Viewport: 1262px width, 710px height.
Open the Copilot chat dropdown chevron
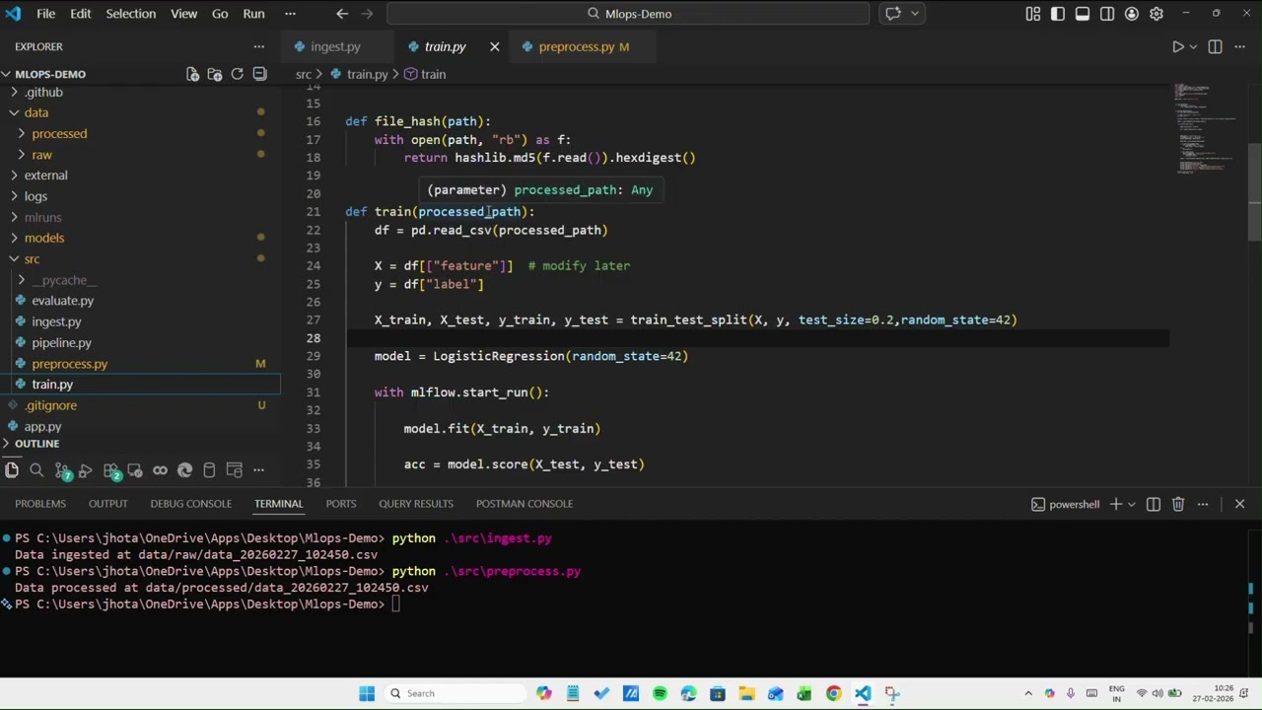[x=915, y=14]
